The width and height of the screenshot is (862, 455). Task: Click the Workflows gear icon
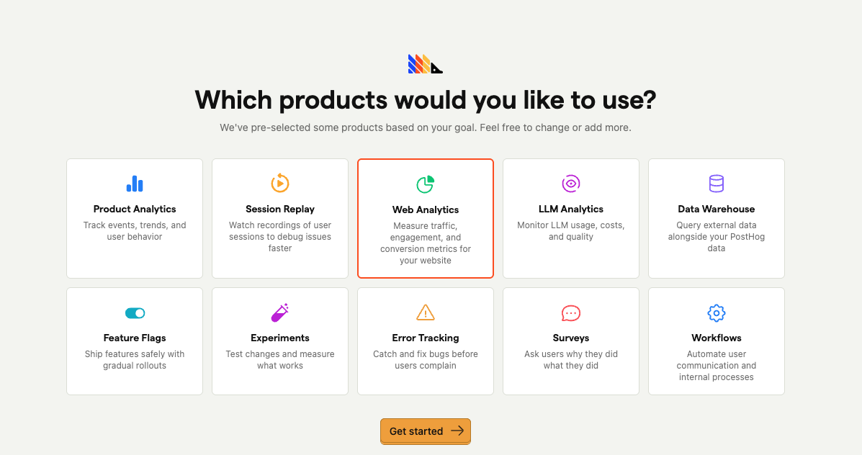click(716, 312)
